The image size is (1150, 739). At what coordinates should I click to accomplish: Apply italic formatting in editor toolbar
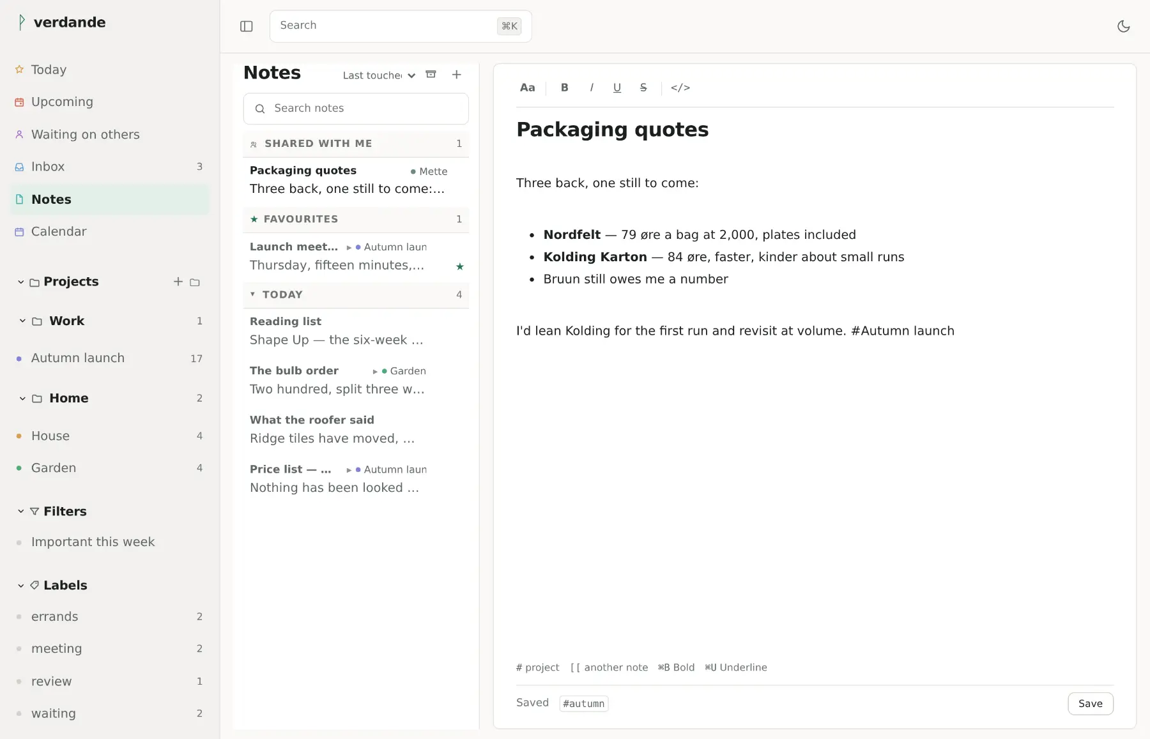pos(592,88)
